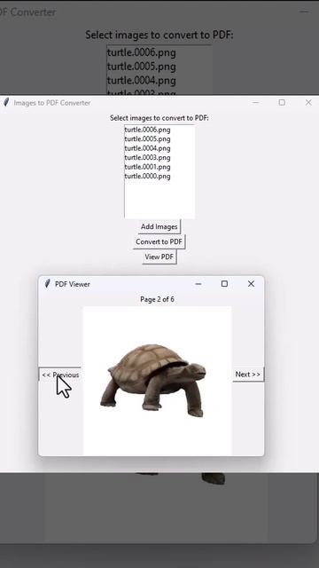Image resolution: width=319 pixels, height=568 pixels.
Task: Select turtle.0005.png in converter list
Action: (148, 139)
